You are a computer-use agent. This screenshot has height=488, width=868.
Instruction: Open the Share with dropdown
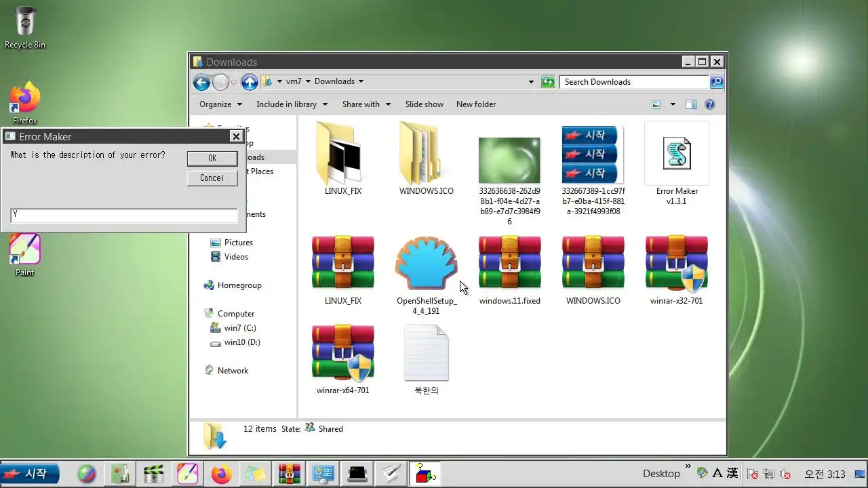click(366, 104)
